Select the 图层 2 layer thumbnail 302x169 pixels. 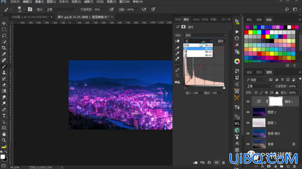[x=259, y=112]
